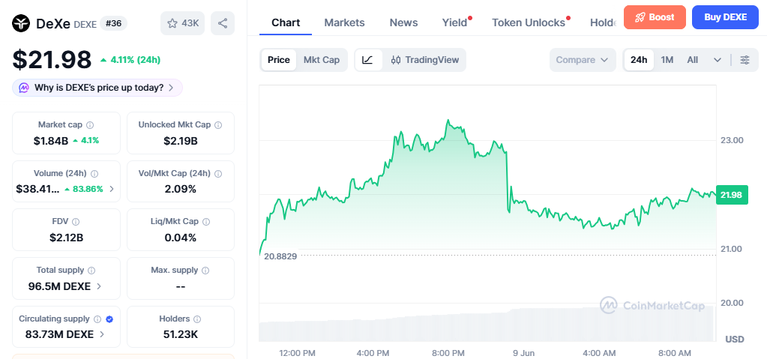Expand Total supply details chevron
The image size is (767, 359).
[x=99, y=286]
